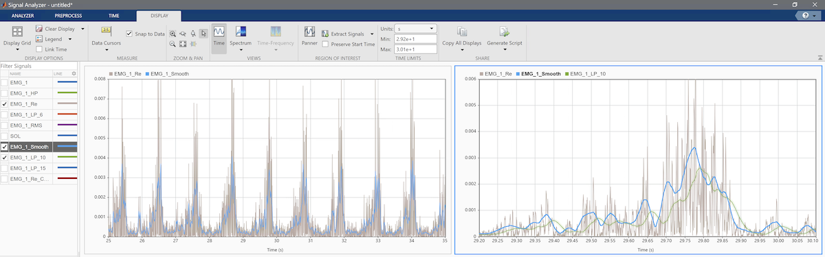Expand the Extract Signals dropdown arrow
Image resolution: width=825 pixels, height=257 pixels.
[372, 34]
